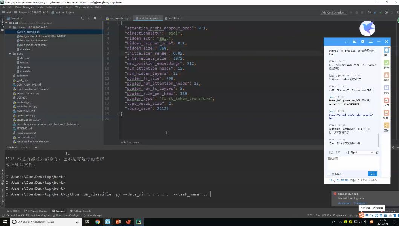
Task: Open Project panel settings gear
Action: (x=95, y=18)
